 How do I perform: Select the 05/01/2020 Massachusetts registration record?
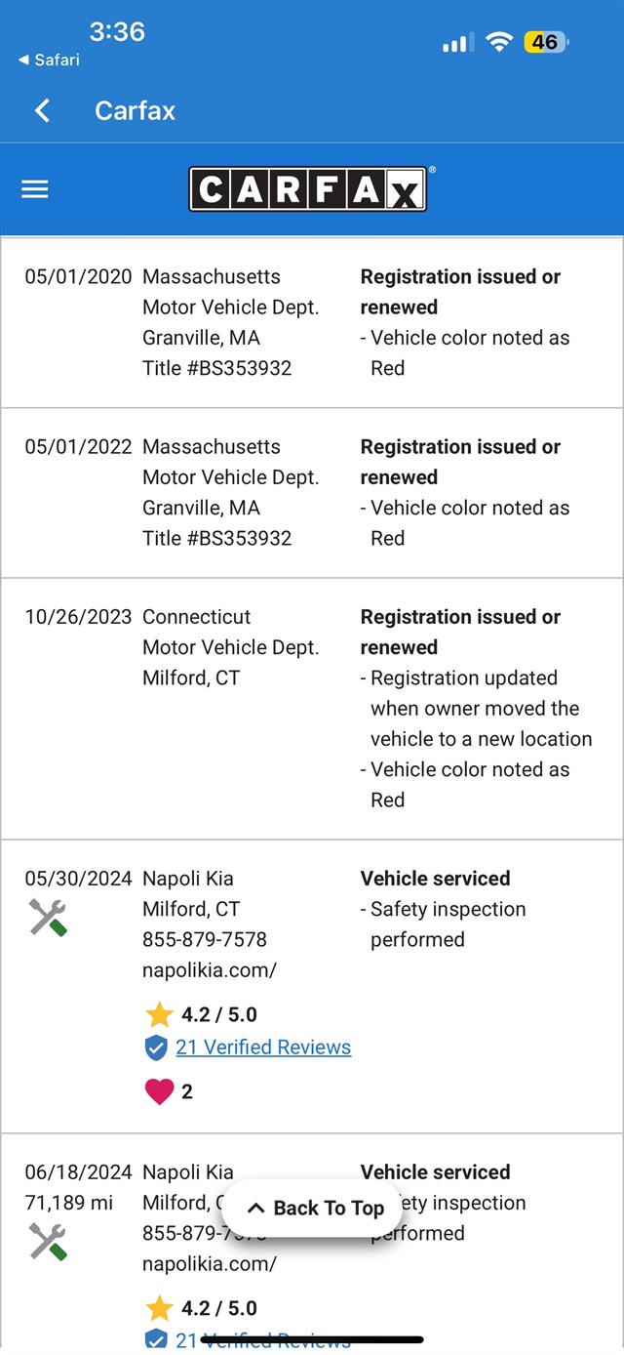tap(311, 322)
